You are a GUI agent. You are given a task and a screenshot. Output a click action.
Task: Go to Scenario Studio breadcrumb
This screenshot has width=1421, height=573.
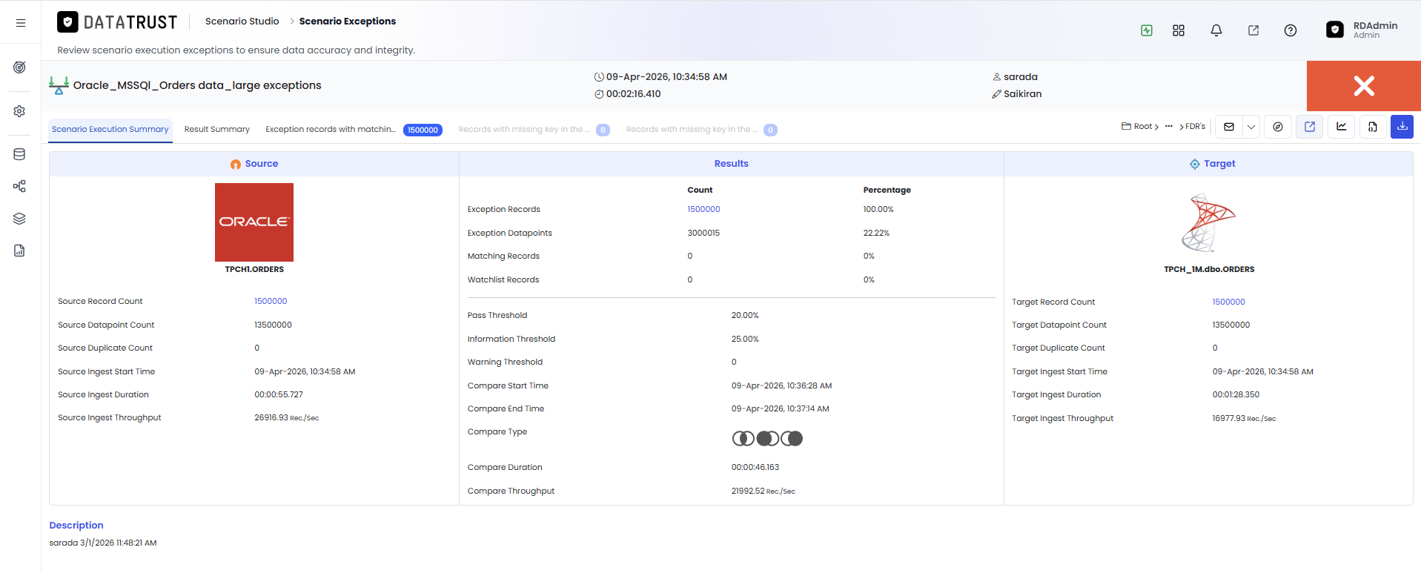[242, 21]
